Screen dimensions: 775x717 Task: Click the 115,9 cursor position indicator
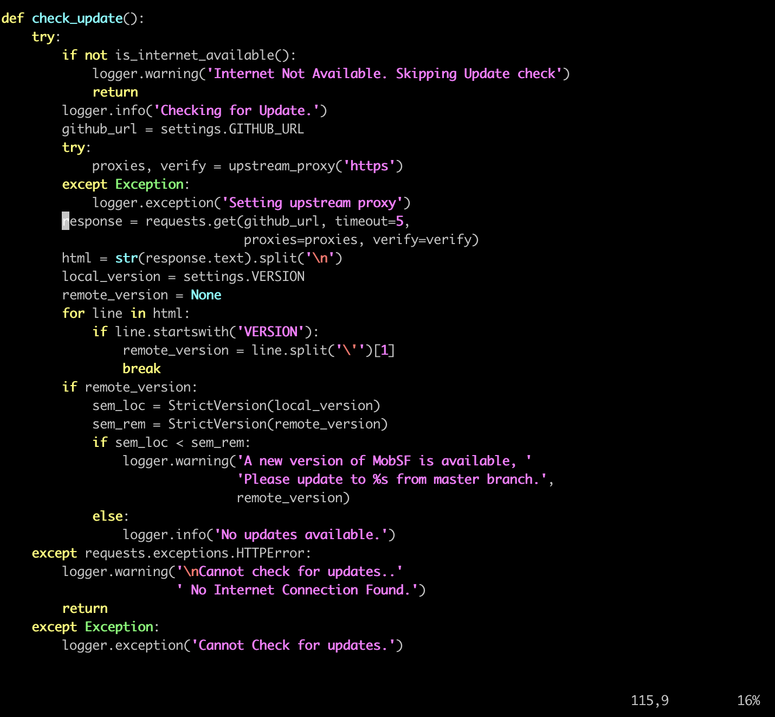649,701
